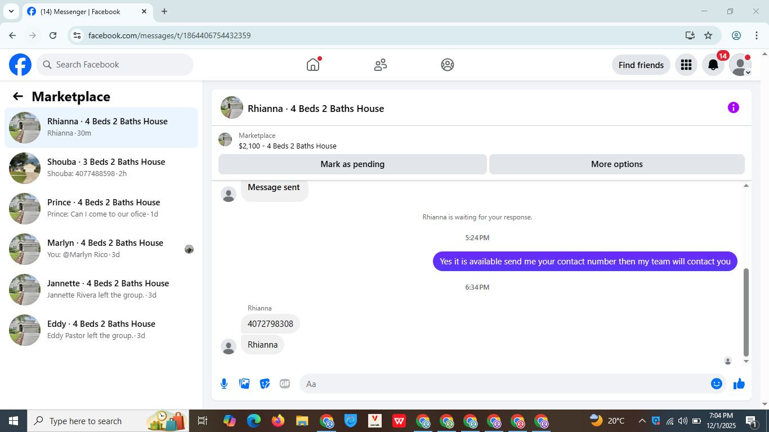
Task: Close the Messenger Facebook tab
Action: (144, 11)
